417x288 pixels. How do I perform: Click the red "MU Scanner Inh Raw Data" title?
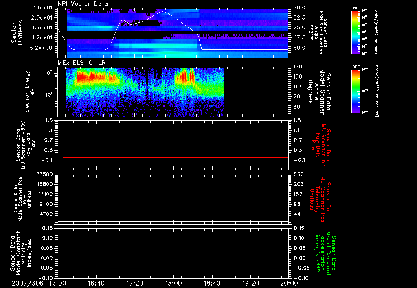(320, 145)
